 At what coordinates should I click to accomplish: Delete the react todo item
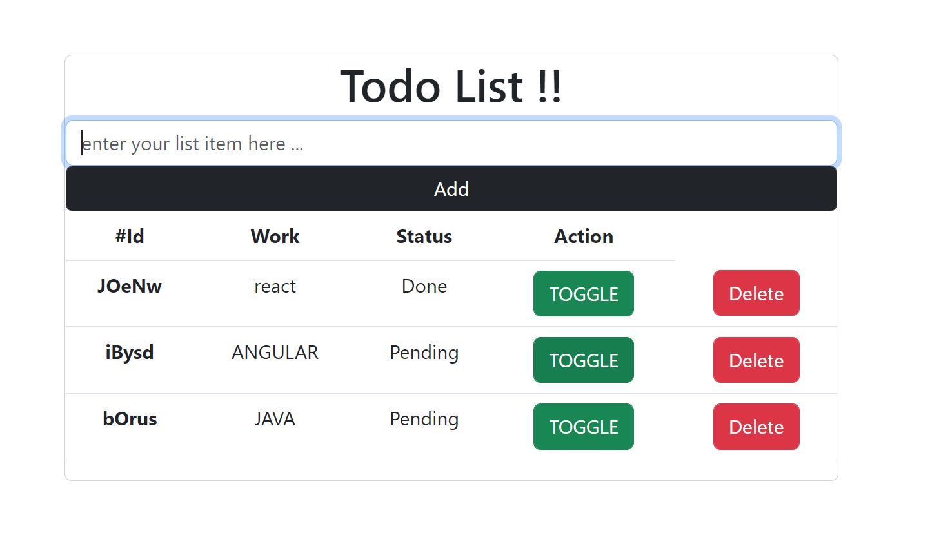pos(756,293)
